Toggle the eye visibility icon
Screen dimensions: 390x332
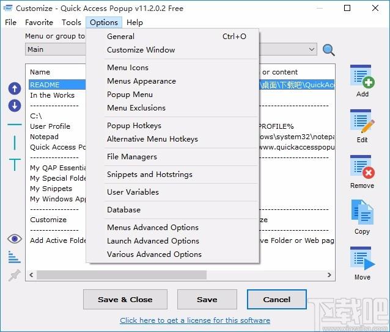[15, 239]
